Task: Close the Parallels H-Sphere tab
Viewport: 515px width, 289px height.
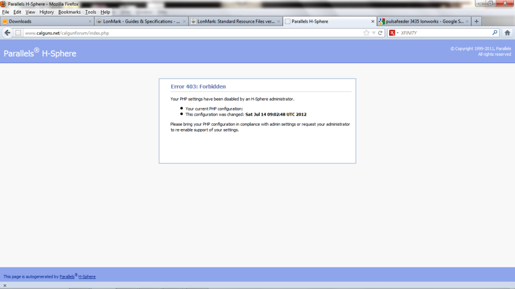Action: 373,22
